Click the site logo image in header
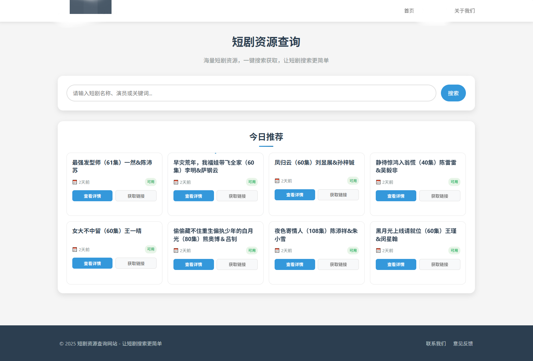Screen dimensions: 533x361 click(90, 7)
